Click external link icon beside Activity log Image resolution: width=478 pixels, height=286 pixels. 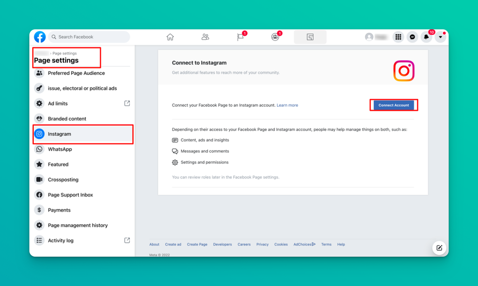(x=127, y=241)
